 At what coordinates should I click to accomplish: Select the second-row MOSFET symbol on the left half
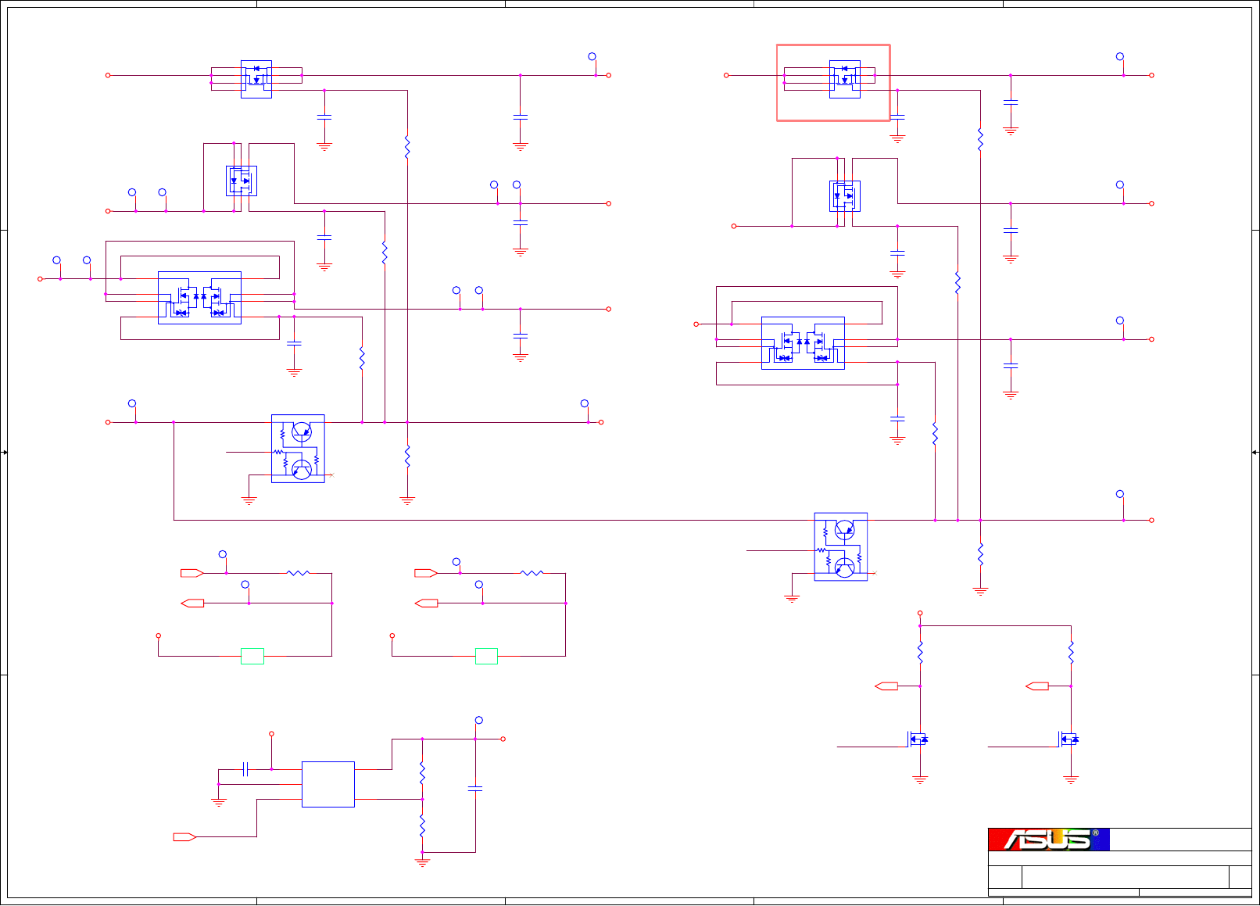tap(242, 181)
